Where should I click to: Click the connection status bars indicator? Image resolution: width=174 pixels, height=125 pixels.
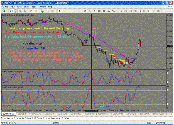tap(149, 123)
